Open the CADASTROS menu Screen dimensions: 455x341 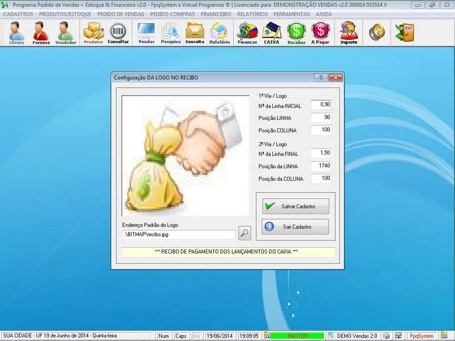click(x=18, y=14)
